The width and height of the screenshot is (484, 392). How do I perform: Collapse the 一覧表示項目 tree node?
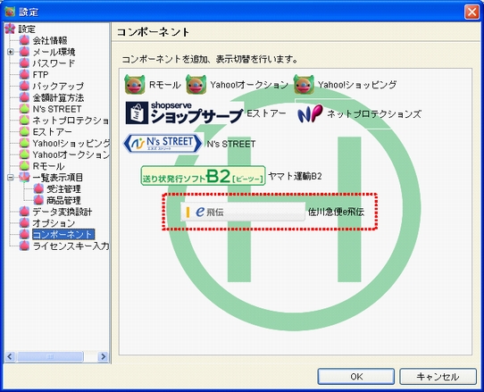pos(11,178)
